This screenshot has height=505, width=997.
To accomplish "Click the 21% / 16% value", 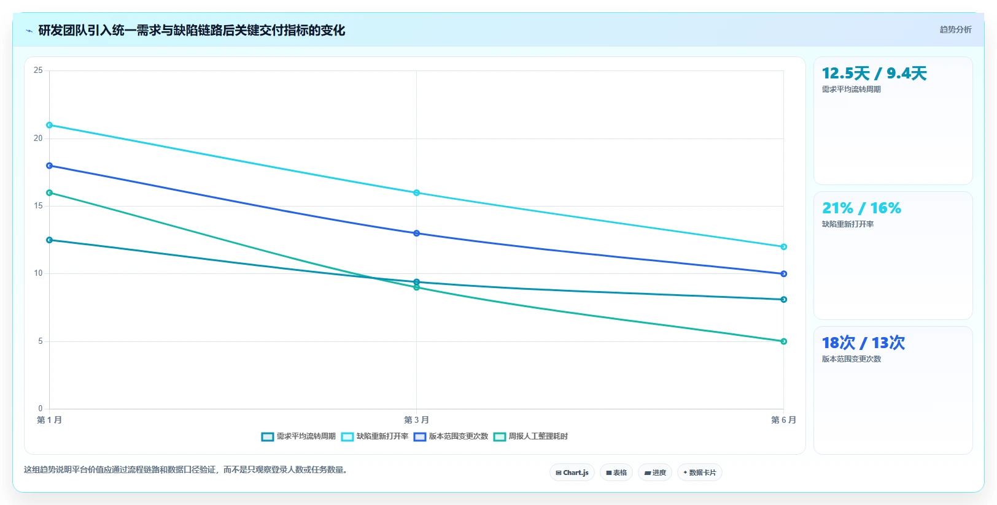I will coord(861,208).
